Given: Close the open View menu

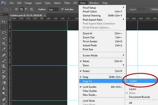Looking at the screenshot, I should 83,3.
